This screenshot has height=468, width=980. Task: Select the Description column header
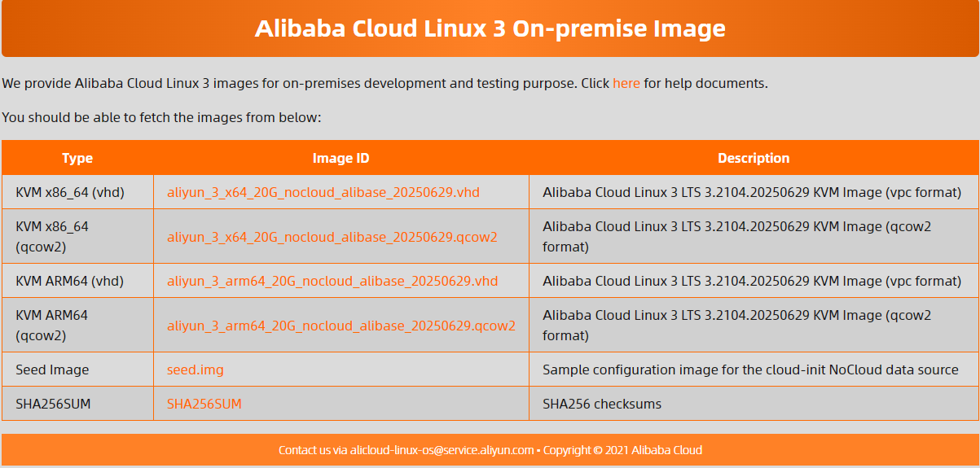(753, 158)
